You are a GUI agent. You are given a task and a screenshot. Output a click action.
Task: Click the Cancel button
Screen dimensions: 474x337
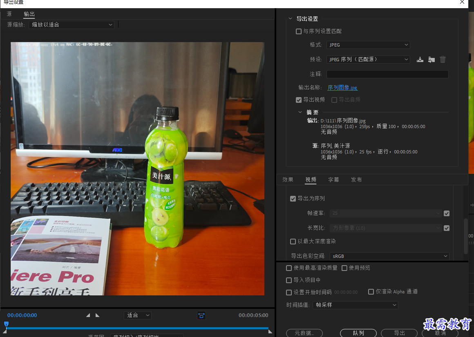[x=440, y=333]
